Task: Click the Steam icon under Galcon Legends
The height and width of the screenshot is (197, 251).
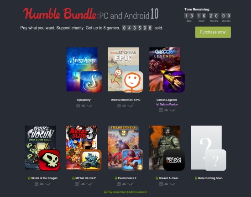Action: 172,110
